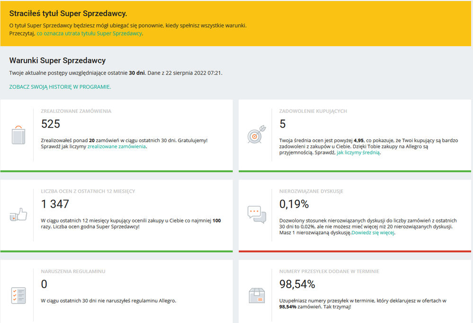Image resolution: width=473 pixels, height=323 pixels.
Task: Click the 'Masz 1 nierozwiązaną dyskusję' sentence
Action: coord(315,232)
